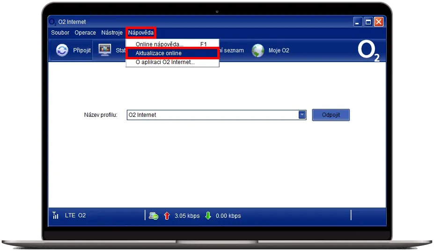Screen dimensions: 434x251
Task: Open the statistics monitor icon
Action: pos(105,50)
